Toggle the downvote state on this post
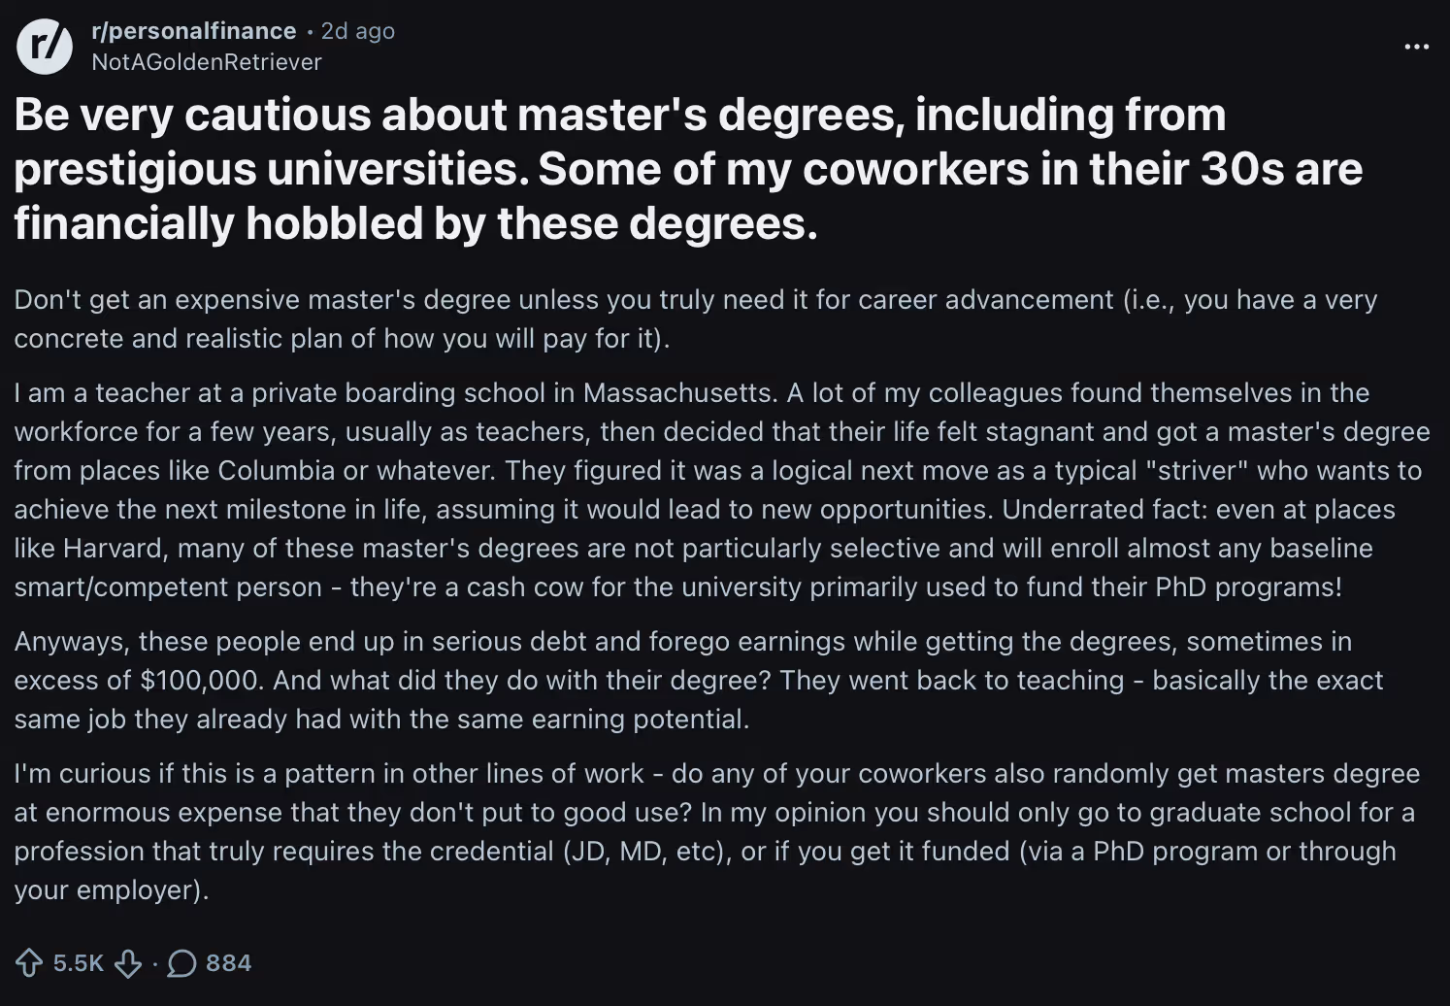Viewport: 1450px width, 1006px height. point(126,963)
